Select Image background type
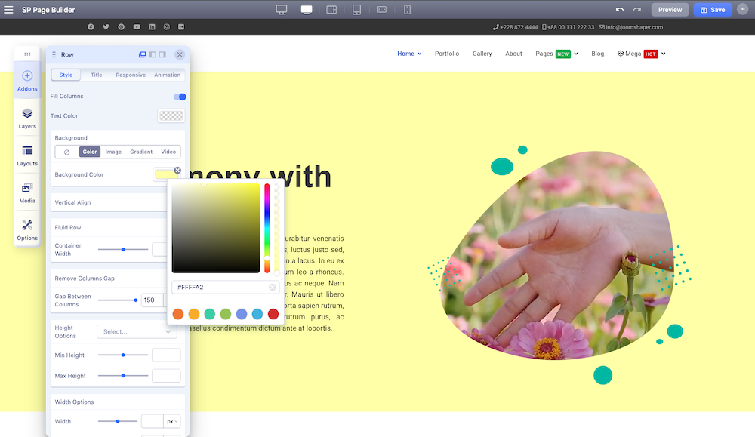This screenshot has height=437, width=755. (x=113, y=152)
